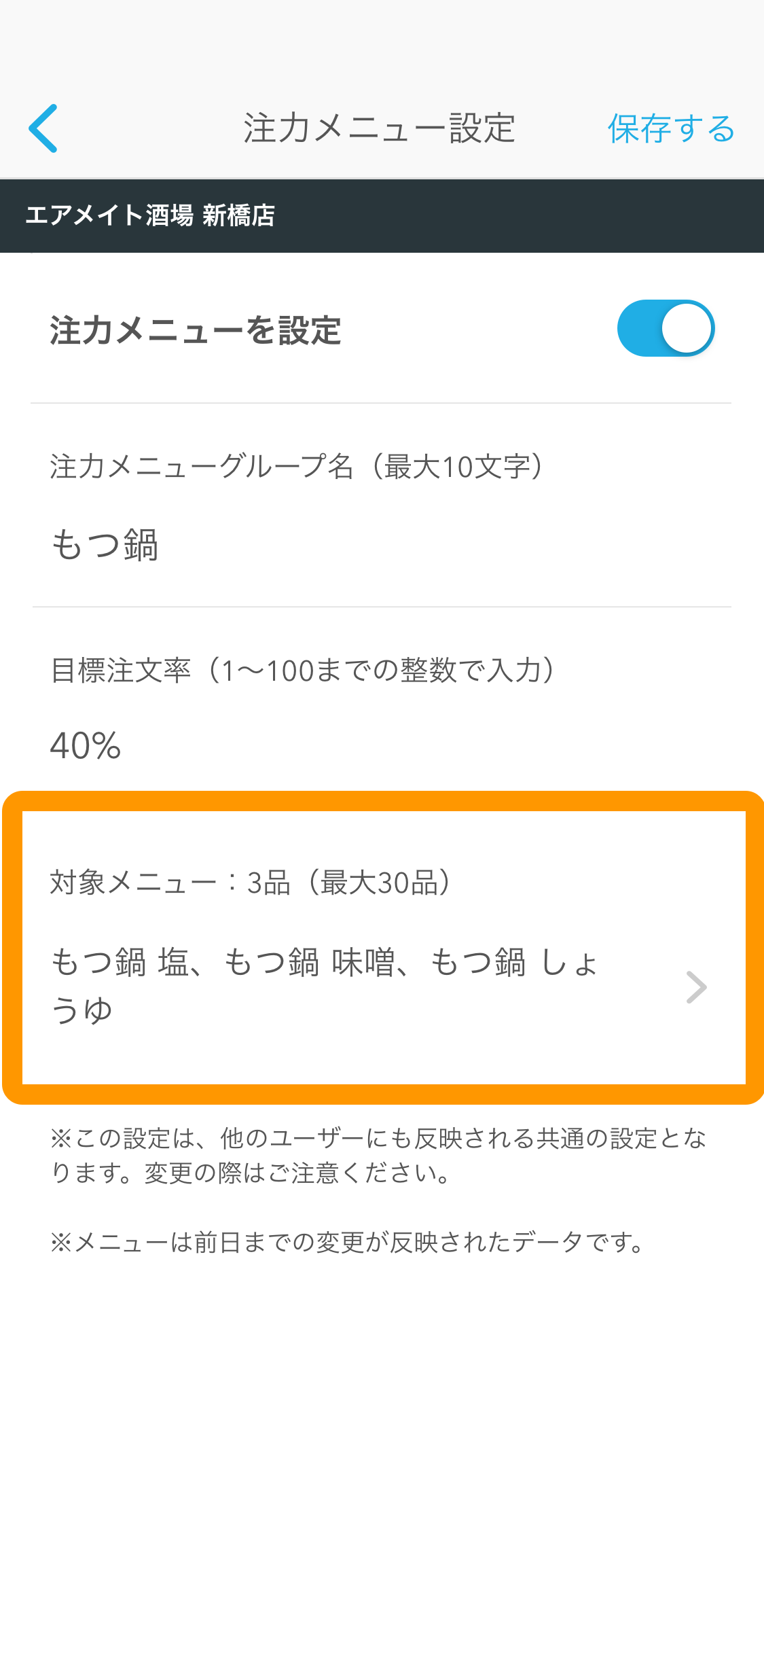Open target menu list via gray chevron
This screenshot has width=764, height=1655.
(697, 987)
